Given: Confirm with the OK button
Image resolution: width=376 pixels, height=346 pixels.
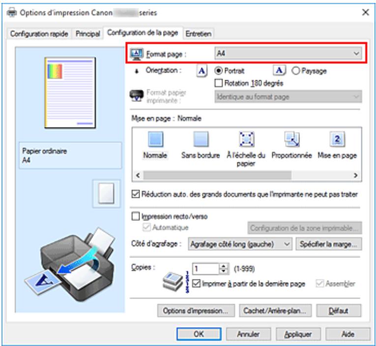Looking at the screenshot, I should pos(199,334).
